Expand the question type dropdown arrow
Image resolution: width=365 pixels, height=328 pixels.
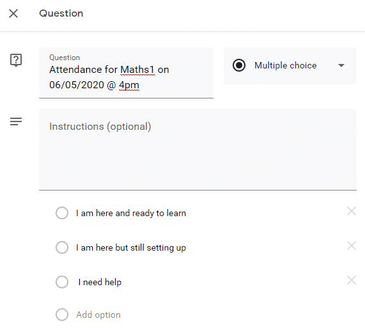point(341,66)
